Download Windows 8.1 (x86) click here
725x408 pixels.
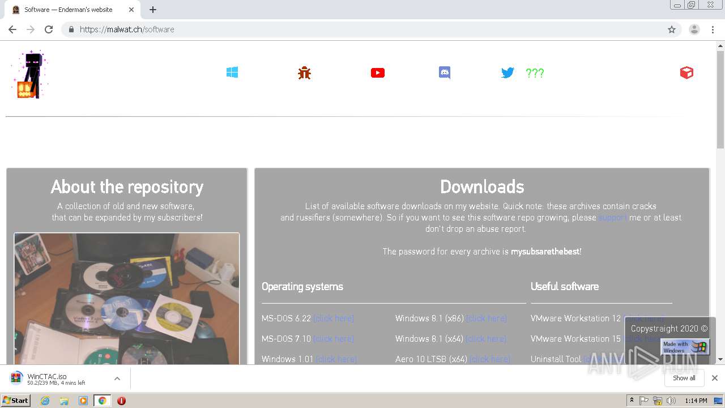(487, 318)
